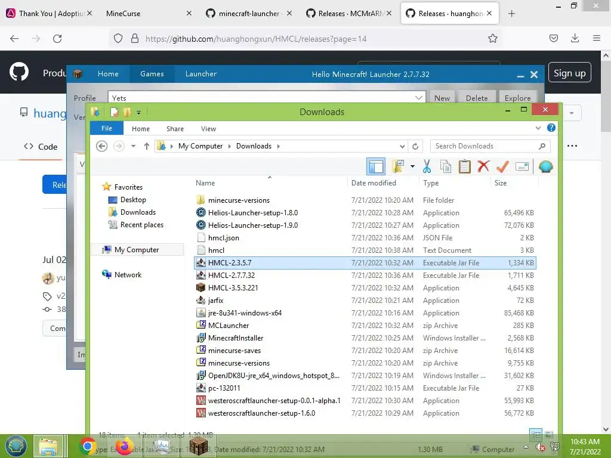
Task: Click quick access New Folder icon
Action: [127, 112]
